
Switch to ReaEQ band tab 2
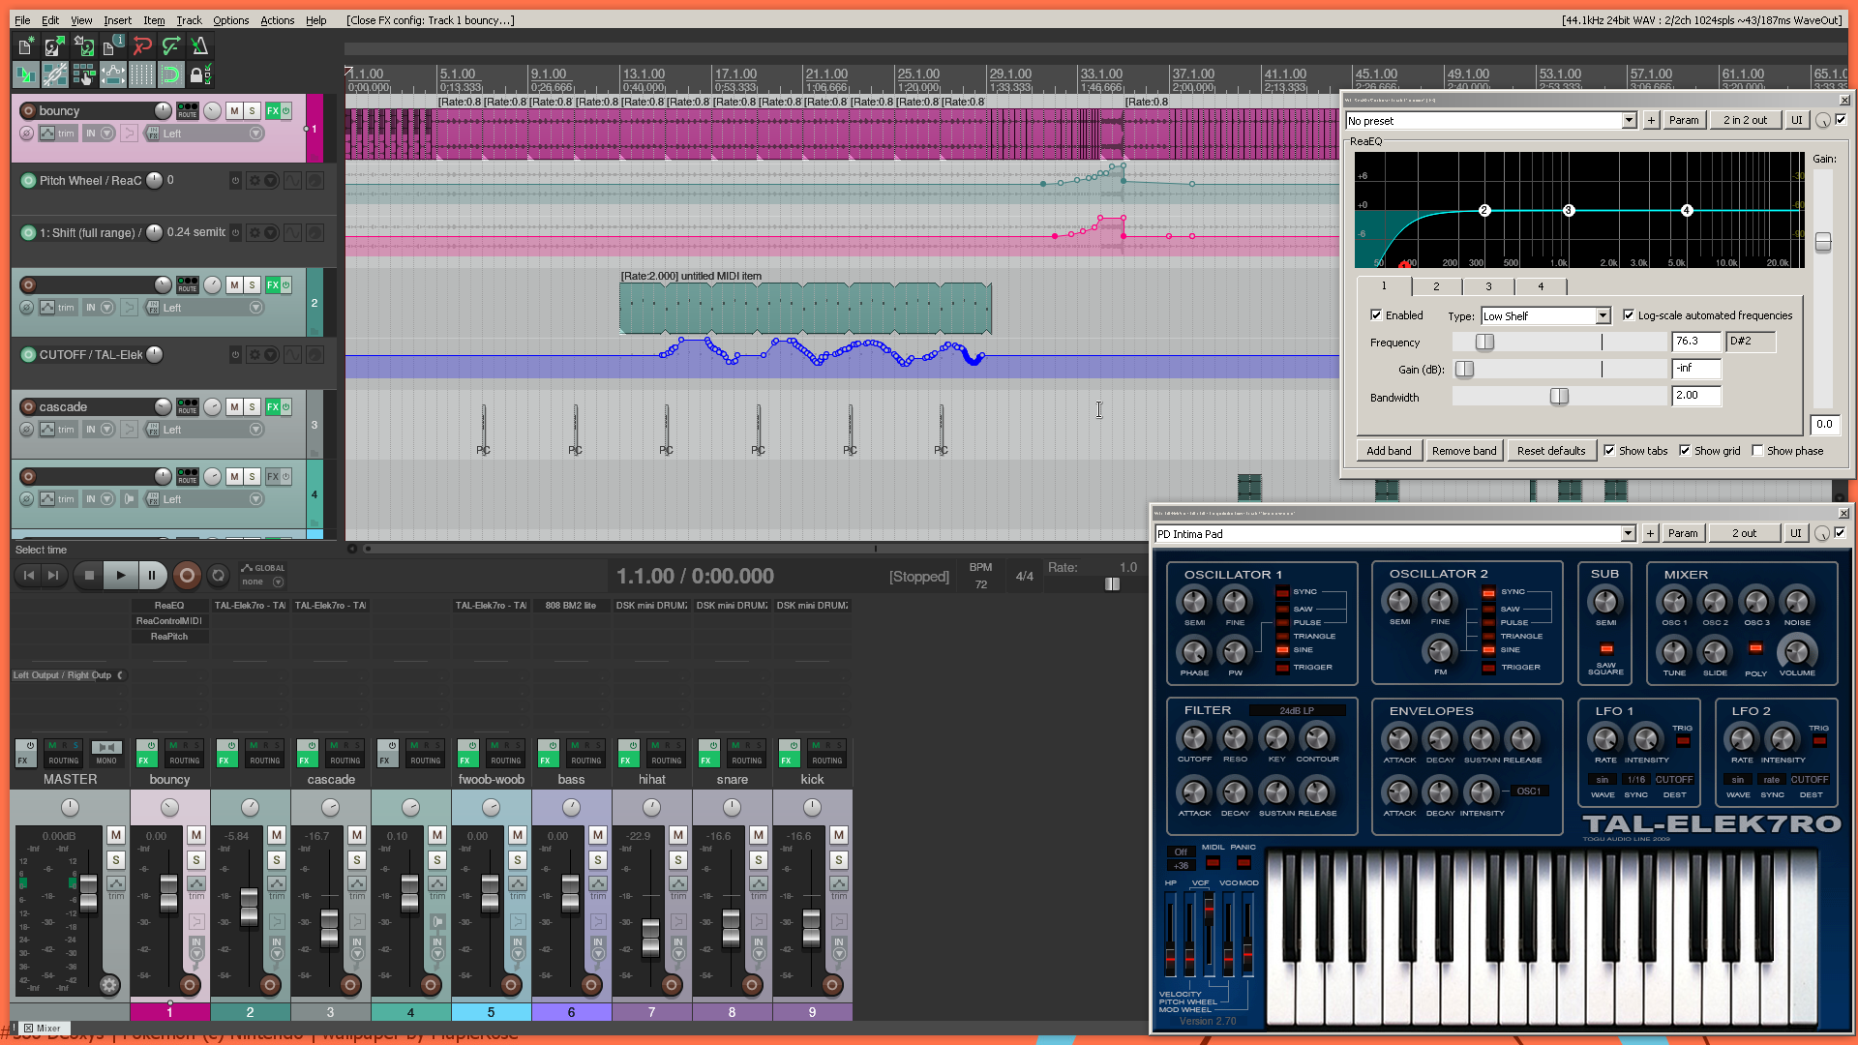[x=1436, y=286]
